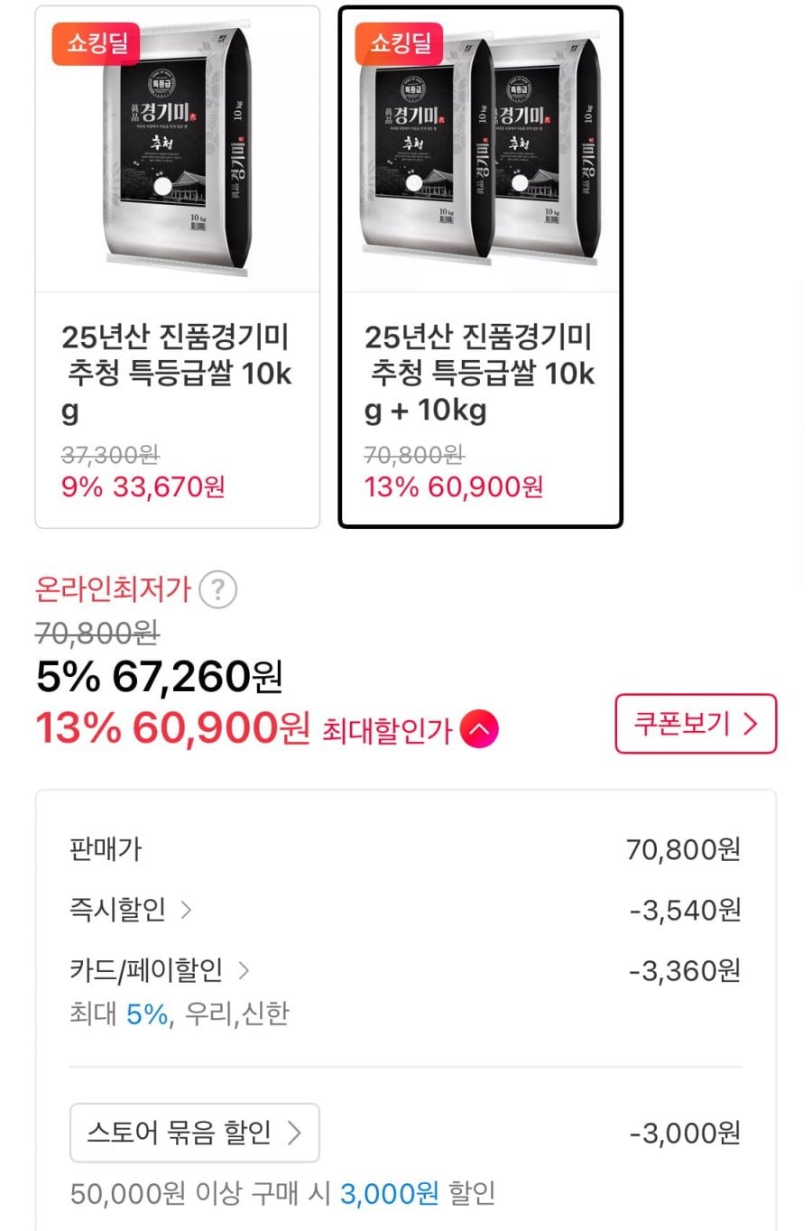Tap the 스토어 묶음 할인 button
The width and height of the screenshot is (812, 1231).
[x=194, y=1132]
